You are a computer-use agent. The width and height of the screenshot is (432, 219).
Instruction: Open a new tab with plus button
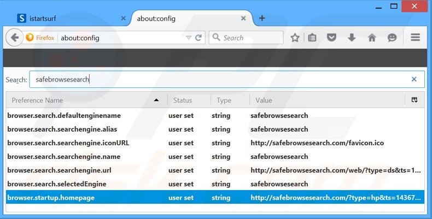262,18
